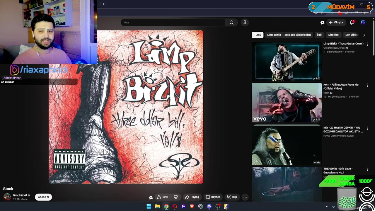375x211 pixels.
Task: Select the Son yüklenenler filter chip
Action: pos(352,35)
